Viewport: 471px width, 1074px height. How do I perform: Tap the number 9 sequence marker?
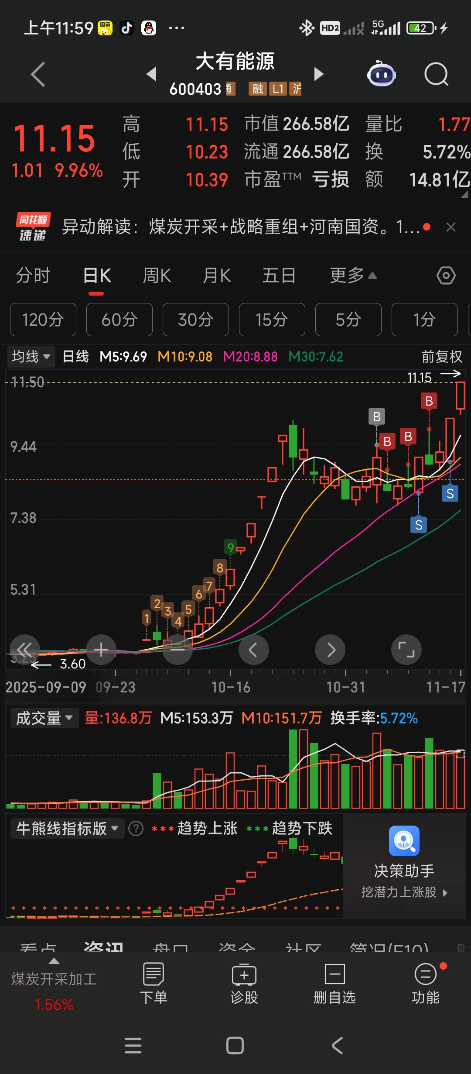pyautogui.click(x=230, y=547)
